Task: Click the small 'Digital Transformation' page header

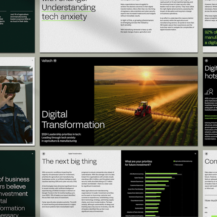Action: (75, 154)
